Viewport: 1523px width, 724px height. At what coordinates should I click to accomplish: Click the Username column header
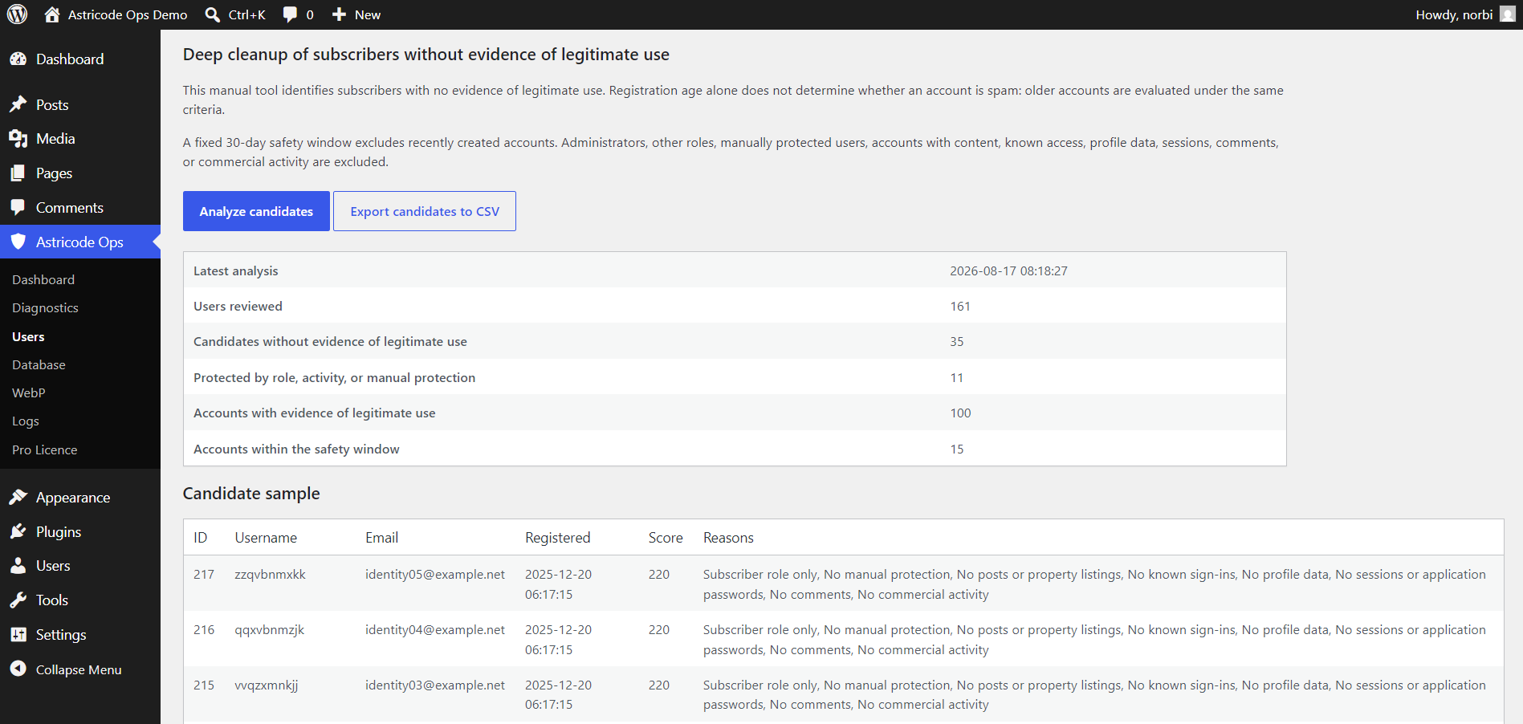point(266,538)
